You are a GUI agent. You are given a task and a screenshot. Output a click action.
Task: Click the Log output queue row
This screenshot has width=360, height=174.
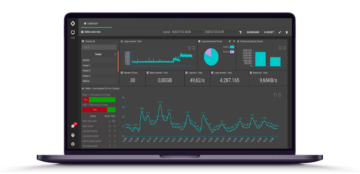pyautogui.click(x=99, y=136)
